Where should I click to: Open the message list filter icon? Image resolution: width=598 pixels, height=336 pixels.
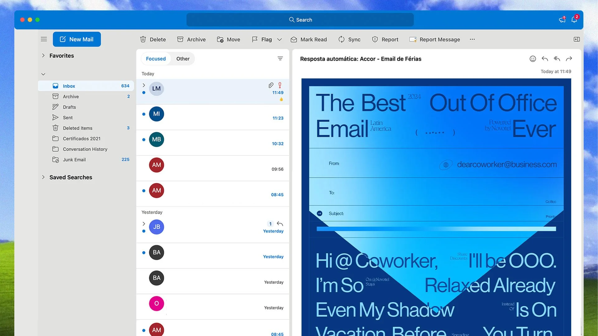tap(280, 58)
